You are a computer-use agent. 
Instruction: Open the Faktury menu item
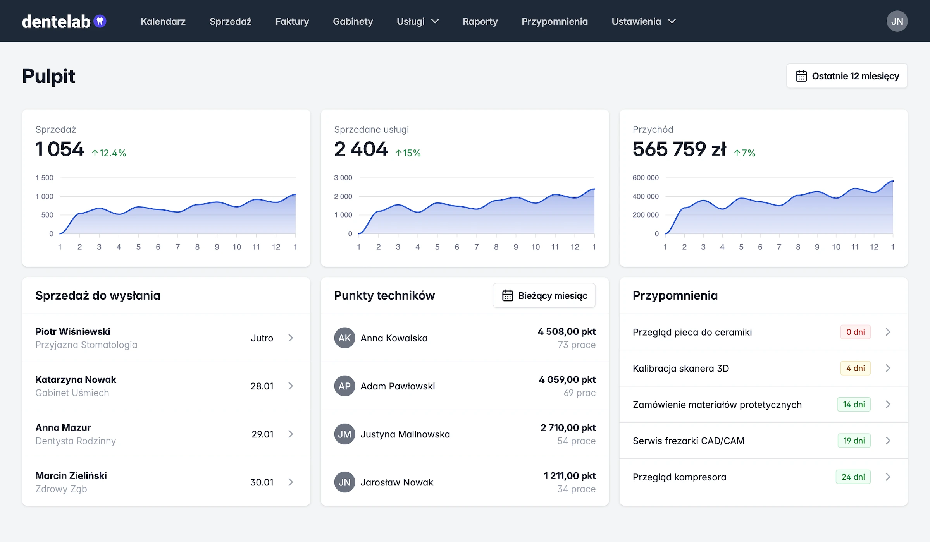(x=292, y=21)
